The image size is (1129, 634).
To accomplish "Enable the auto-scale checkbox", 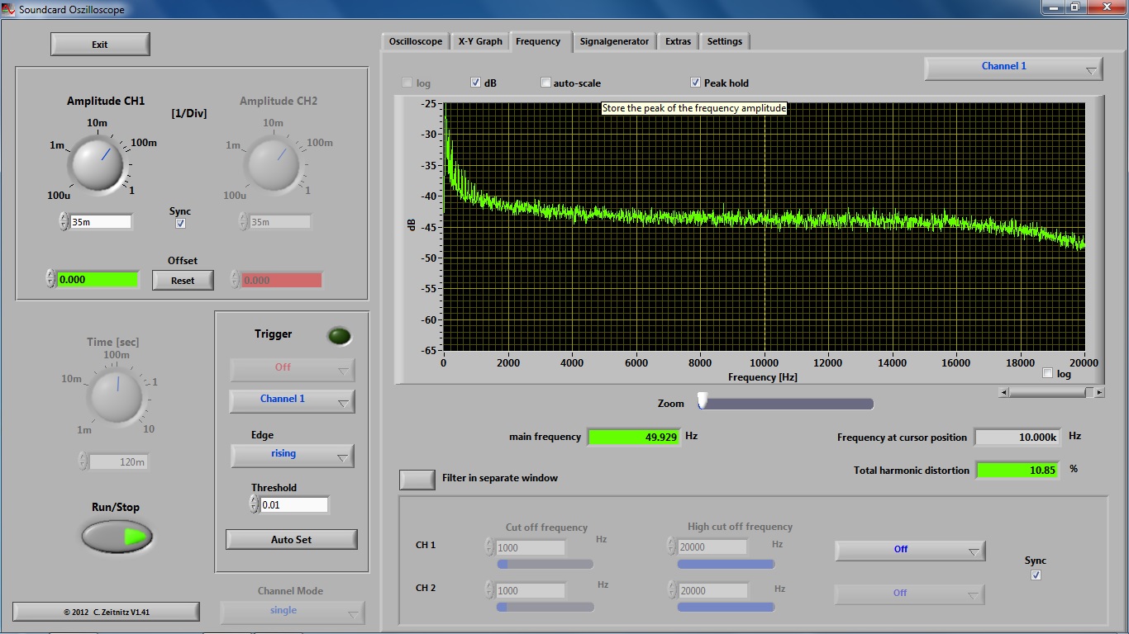I will (545, 83).
